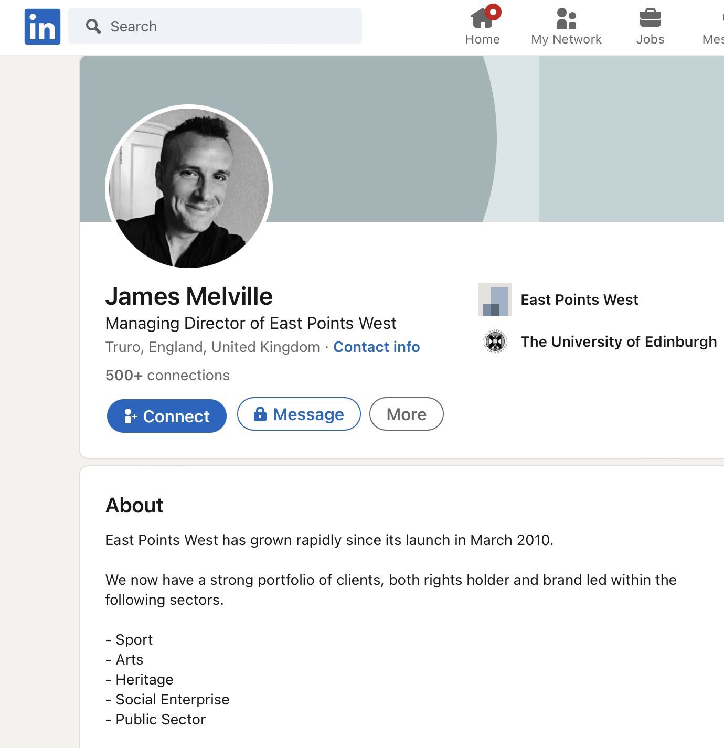724x748 pixels.
Task: Open the My Network tab
Action: (x=567, y=26)
